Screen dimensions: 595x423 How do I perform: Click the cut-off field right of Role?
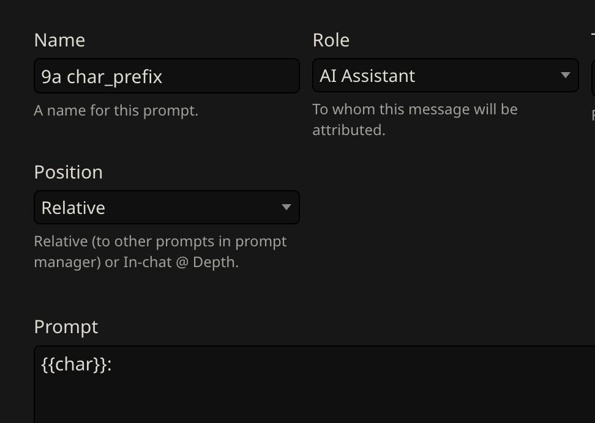coord(593,76)
